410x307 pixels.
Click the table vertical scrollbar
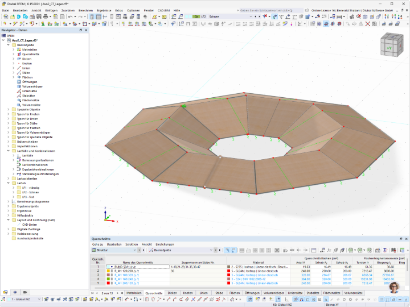(407, 264)
